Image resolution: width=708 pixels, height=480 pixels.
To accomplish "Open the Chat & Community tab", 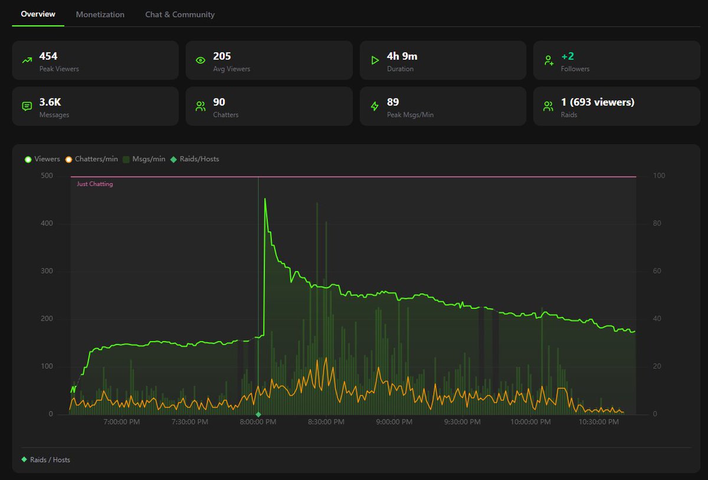I will [x=180, y=14].
